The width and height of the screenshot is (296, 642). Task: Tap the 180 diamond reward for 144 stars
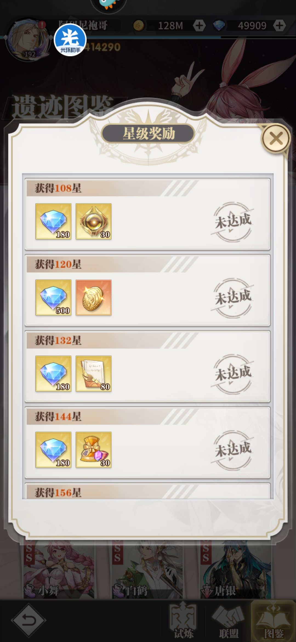pyautogui.click(x=53, y=450)
